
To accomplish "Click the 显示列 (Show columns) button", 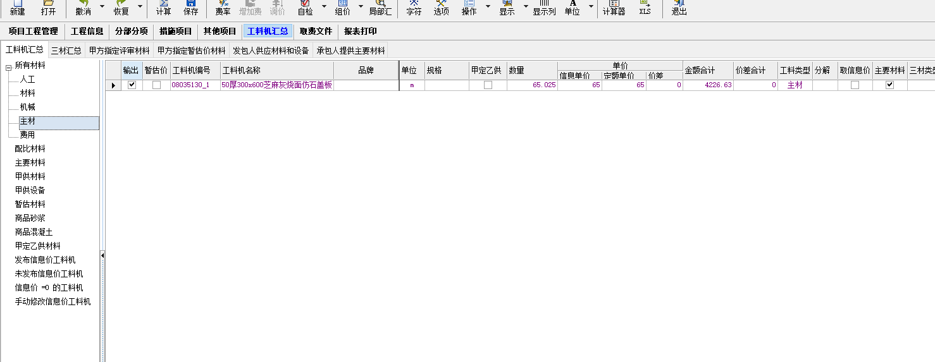I will click(x=544, y=8).
